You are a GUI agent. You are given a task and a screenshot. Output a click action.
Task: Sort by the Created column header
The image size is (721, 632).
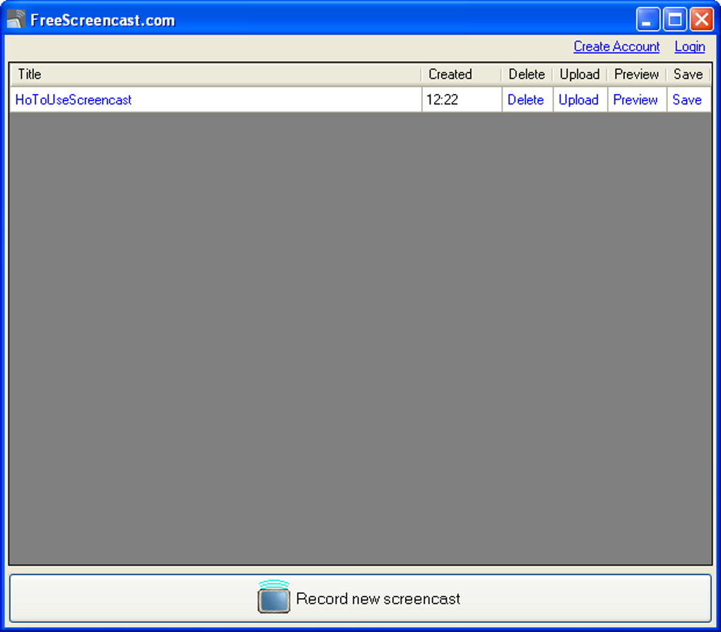tap(461, 74)
